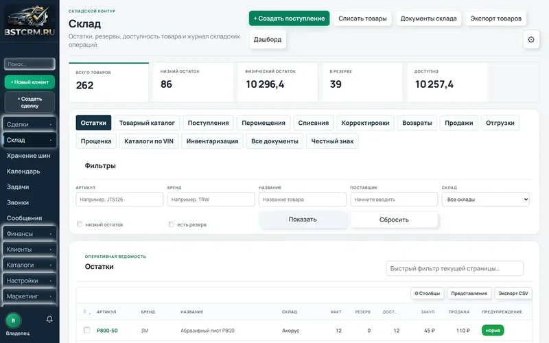Open the Честный знак tab

pyautogui.click(x=332, y=141)
